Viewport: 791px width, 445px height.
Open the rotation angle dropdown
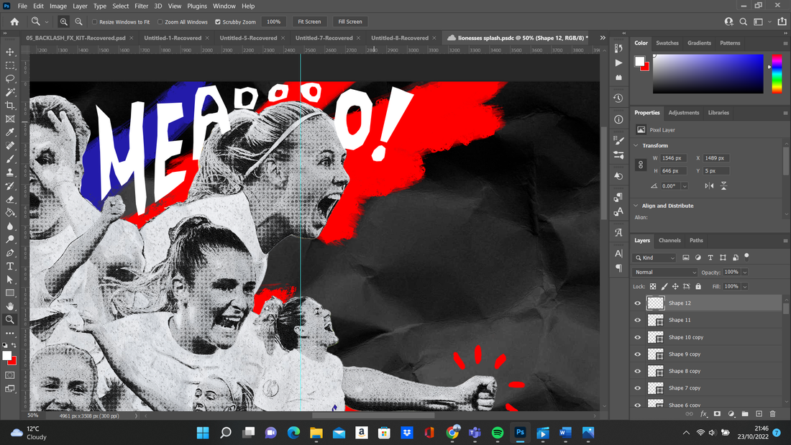(685, 186)
